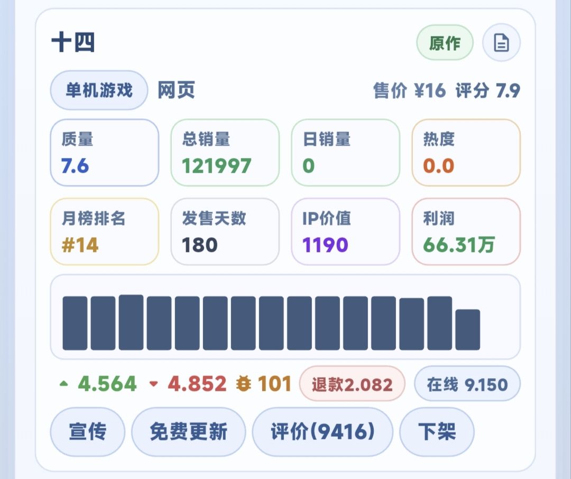Click the 在线 9.150 online badge
The height and width of the screenshot is (479, 571).
click(467, 384)
